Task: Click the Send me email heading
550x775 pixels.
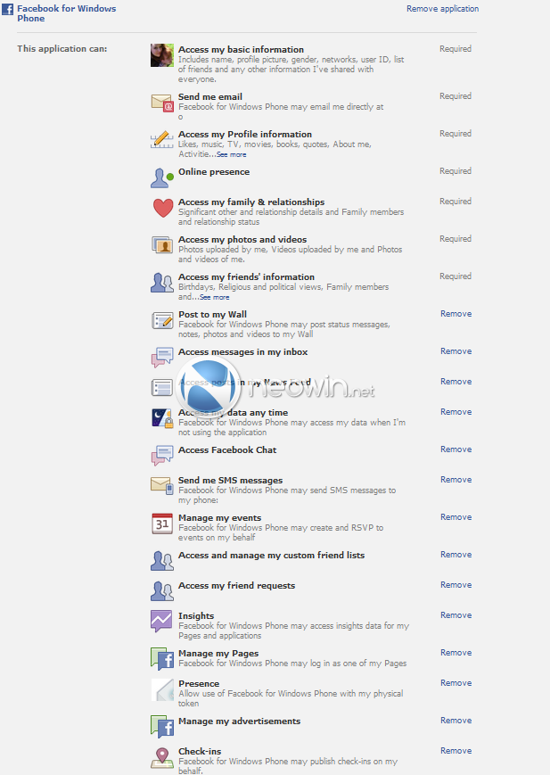Action: tap(210, 97)
